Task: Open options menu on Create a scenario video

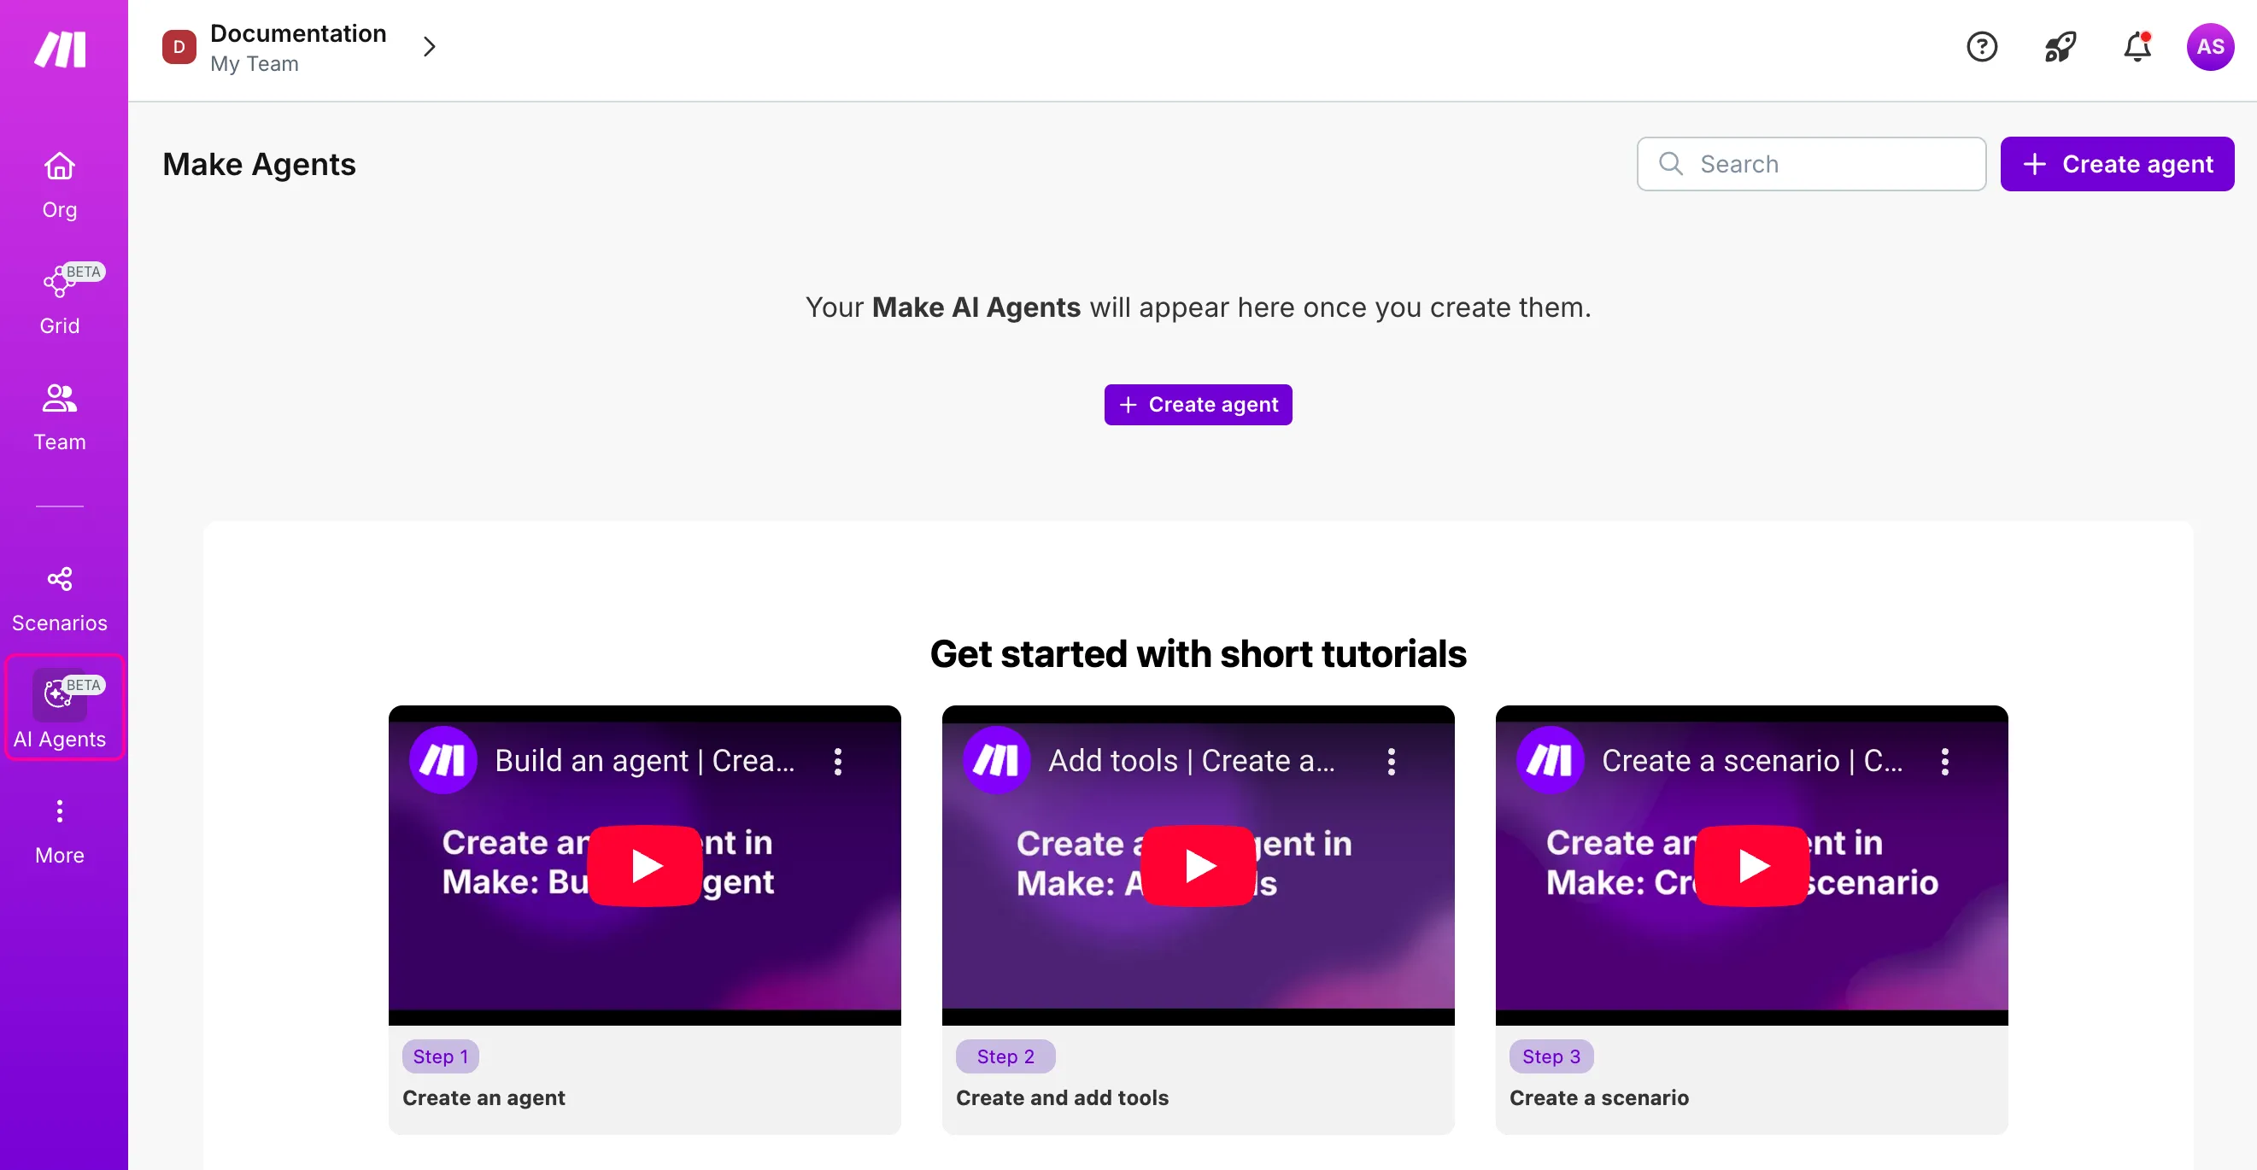Action: pos(1945,761)
